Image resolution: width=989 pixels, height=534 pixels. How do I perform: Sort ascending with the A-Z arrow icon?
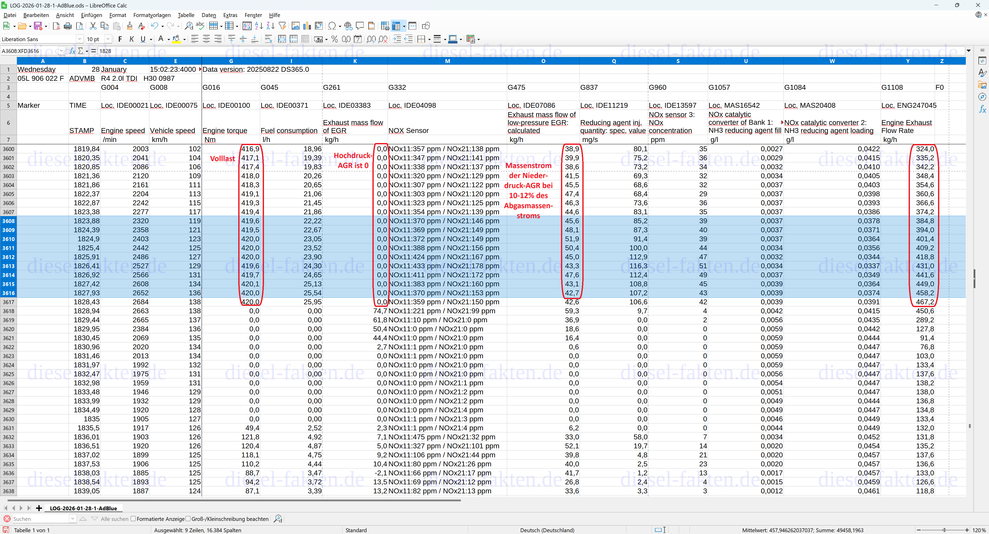[x=259, y=26]
